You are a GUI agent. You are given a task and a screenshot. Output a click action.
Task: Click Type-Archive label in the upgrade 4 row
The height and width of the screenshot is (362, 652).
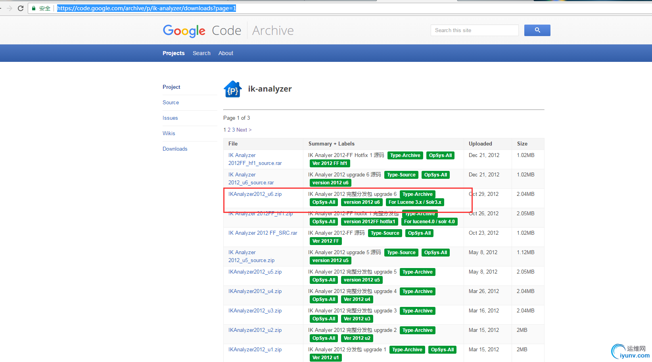coord(417,291)
